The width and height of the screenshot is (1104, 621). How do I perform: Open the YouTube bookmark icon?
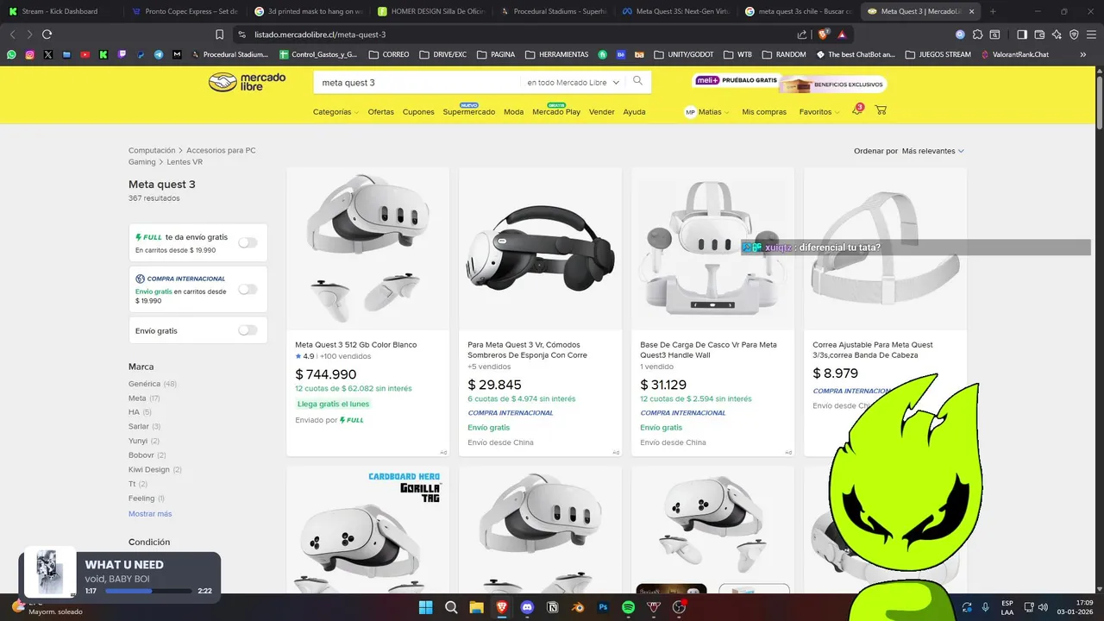click(85, 54)
